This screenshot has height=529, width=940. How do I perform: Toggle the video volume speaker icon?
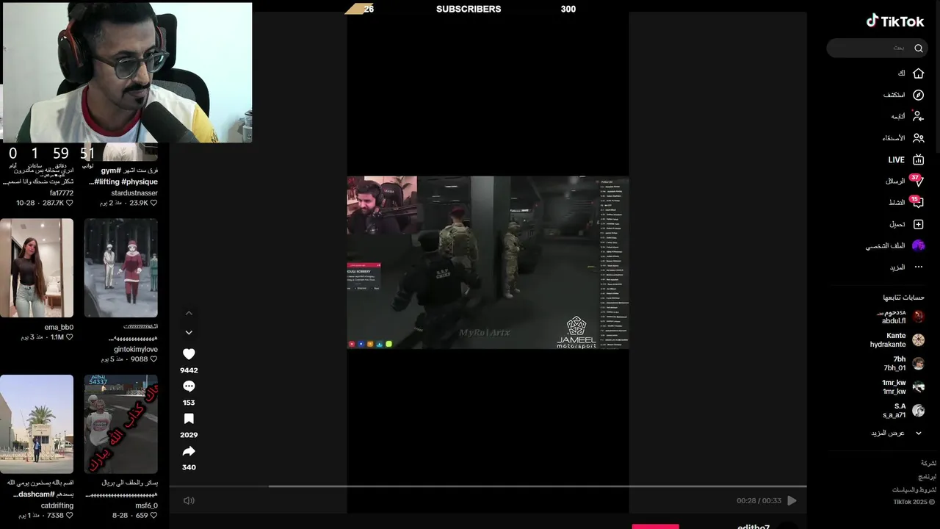[189, 500]
